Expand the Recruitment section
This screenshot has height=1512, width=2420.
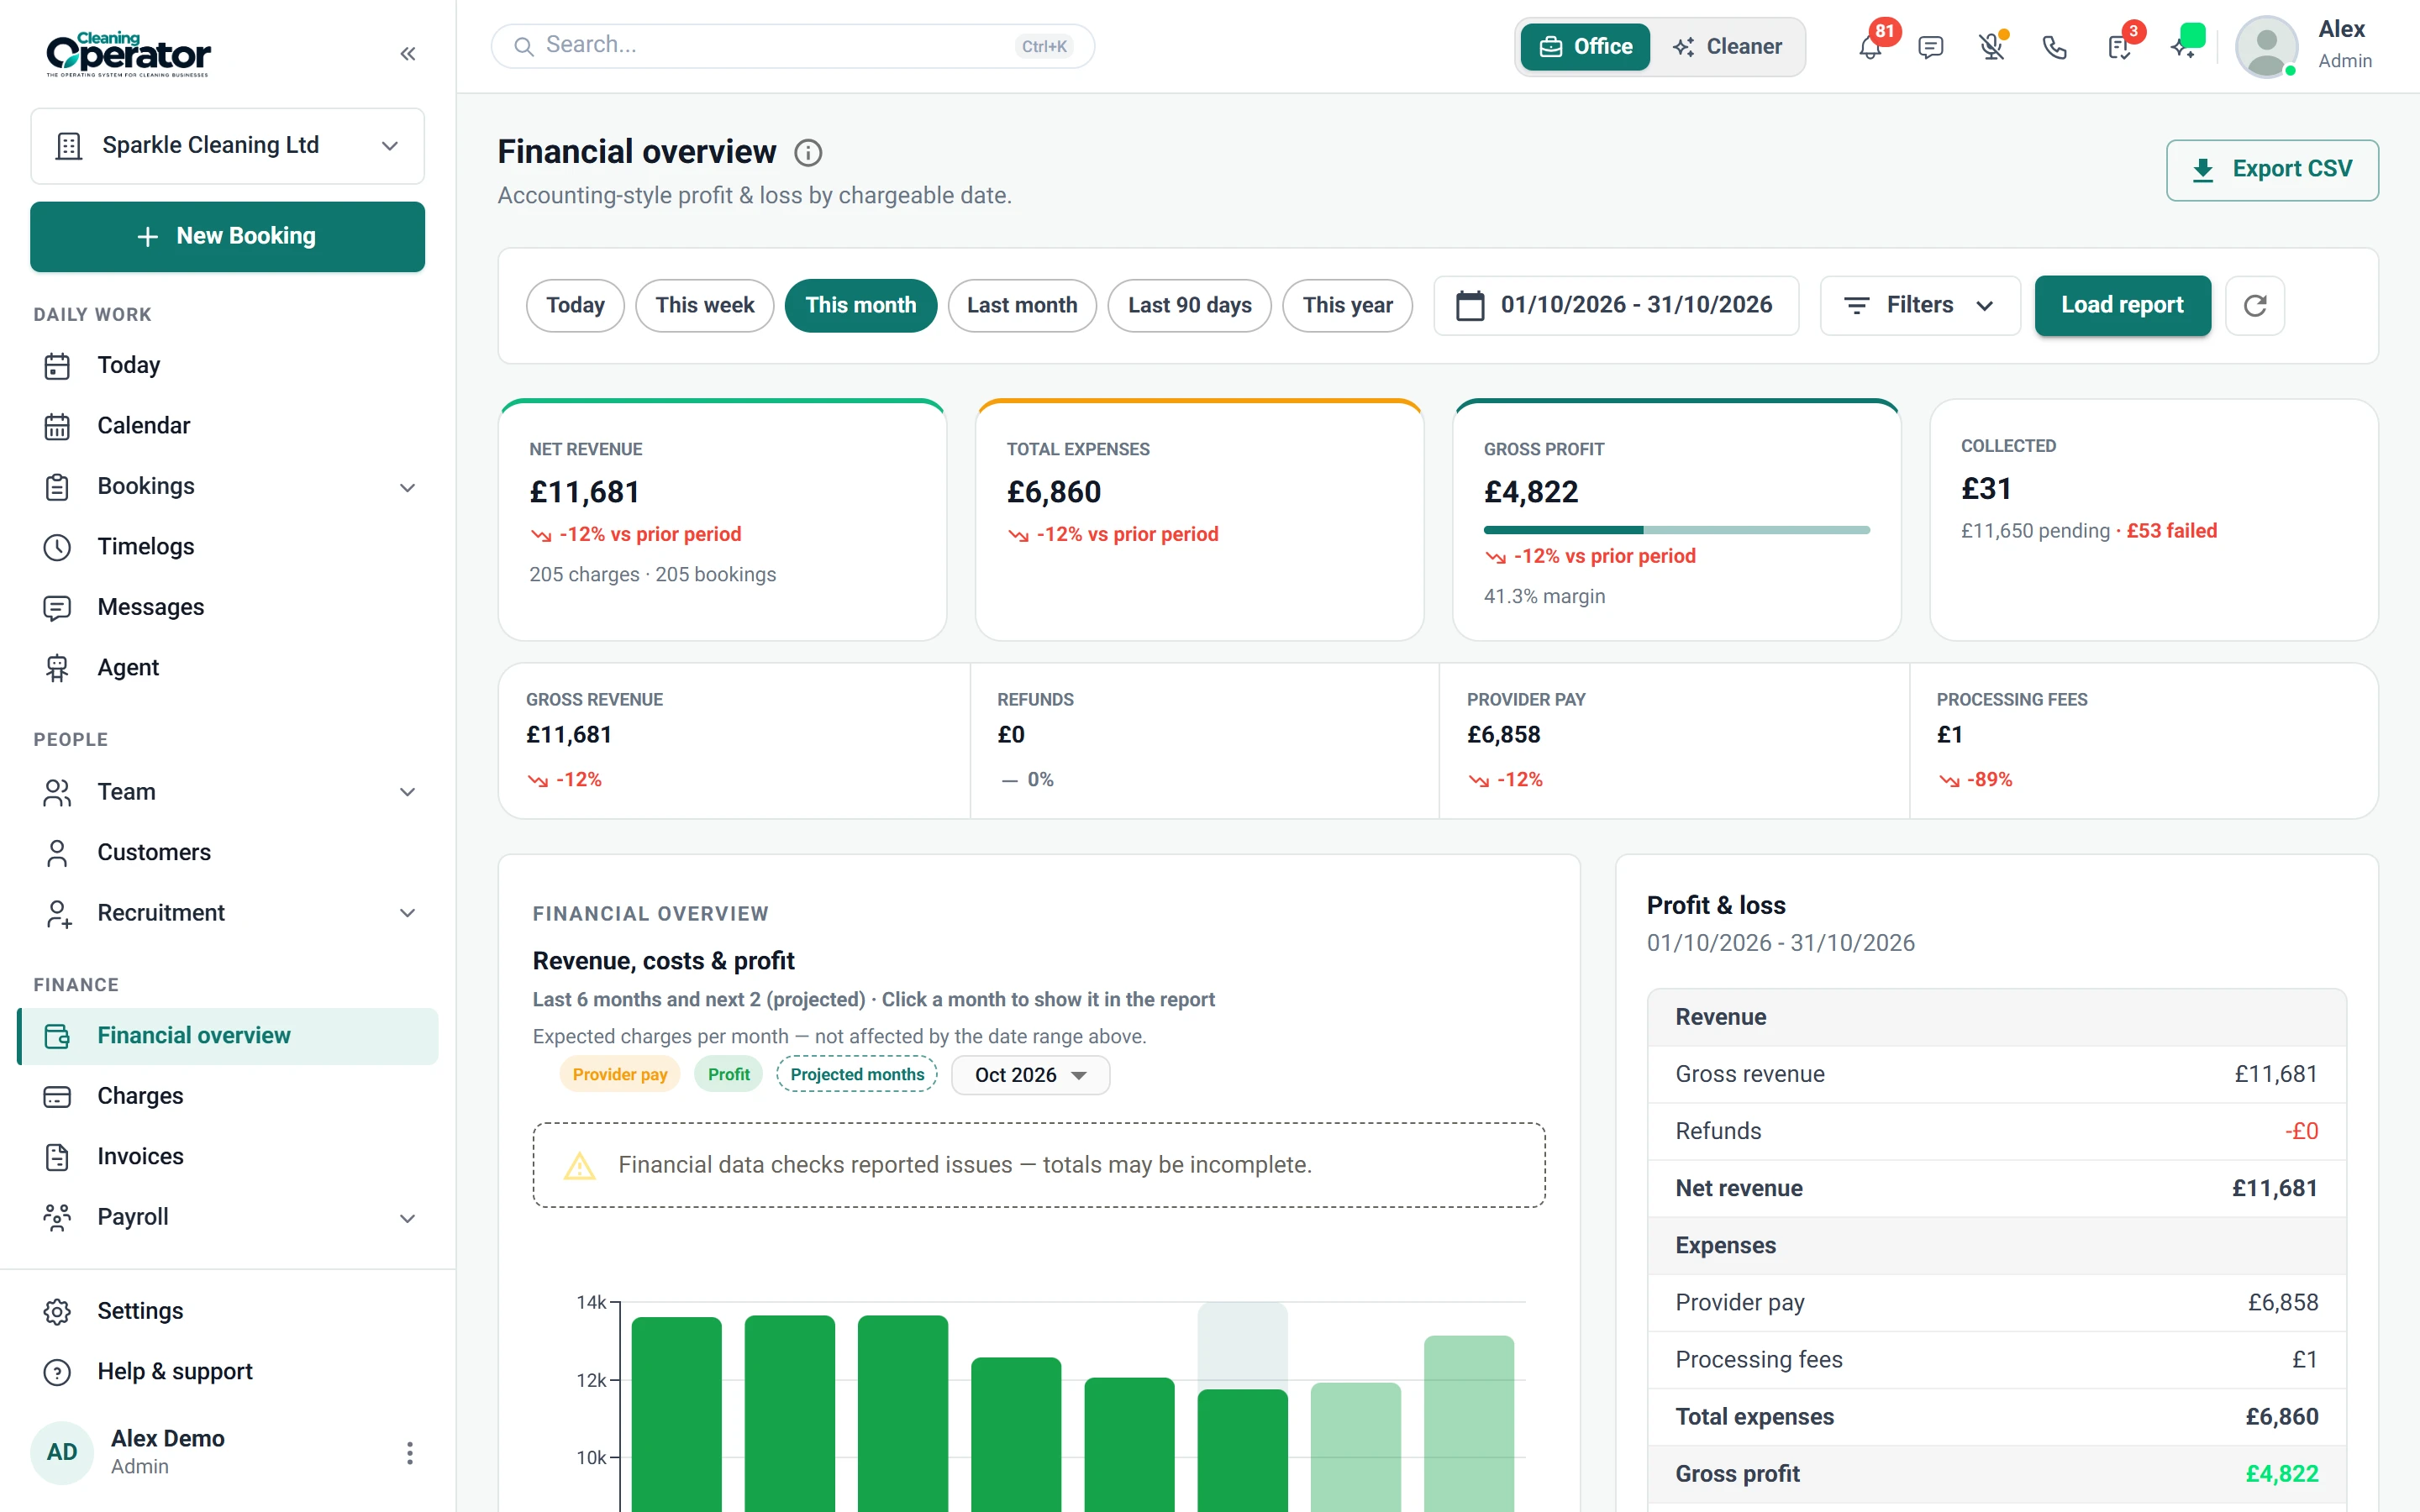(x=227, y=912)
